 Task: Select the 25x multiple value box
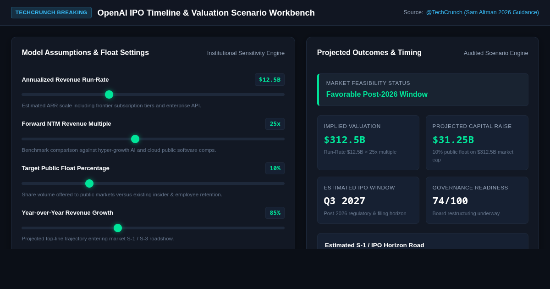click(x=275, y=124)
